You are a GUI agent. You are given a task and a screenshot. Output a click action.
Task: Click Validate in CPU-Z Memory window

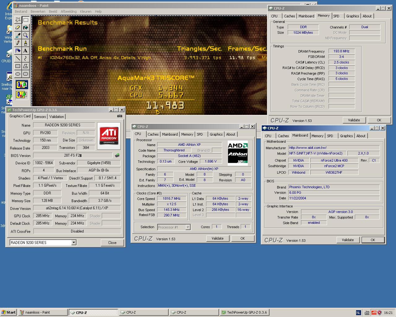(354, 120)
